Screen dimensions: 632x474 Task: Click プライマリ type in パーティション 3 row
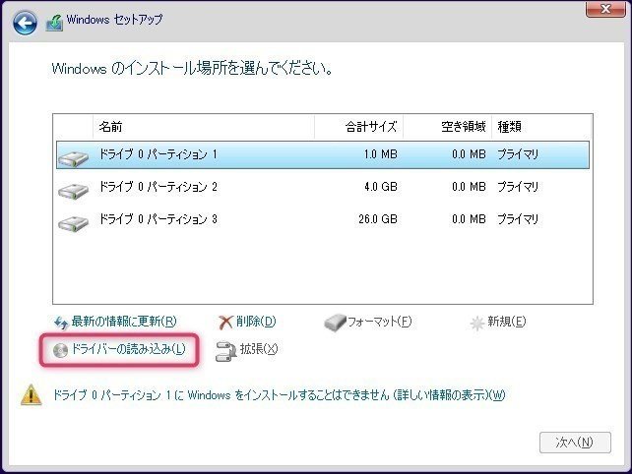(x=518, y=219)
